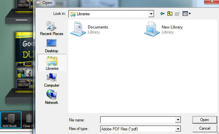Image resolution: width=219 pixels, height=134 pixels.
Task: Click the 'New Library' name text
Action: click(172, 27)
